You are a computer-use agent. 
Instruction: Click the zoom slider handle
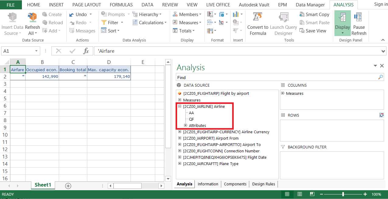pyautogui.click(x=343, y=194)
